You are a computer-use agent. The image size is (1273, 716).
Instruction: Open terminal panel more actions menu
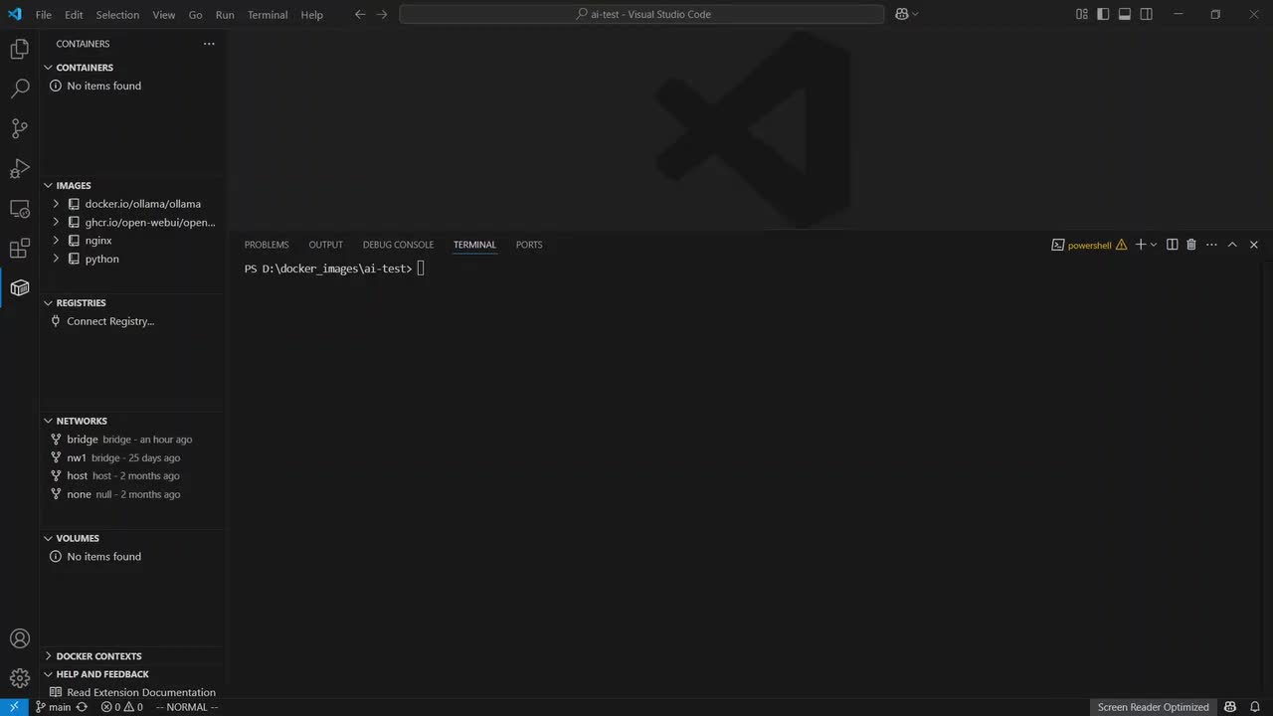(1211, 245)
